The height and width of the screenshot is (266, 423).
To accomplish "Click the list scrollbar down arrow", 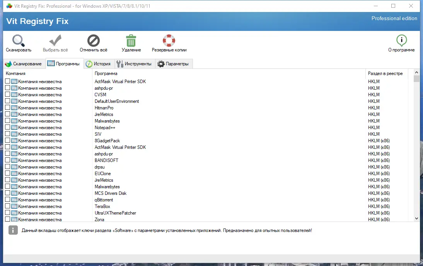I will pos(416,218).
